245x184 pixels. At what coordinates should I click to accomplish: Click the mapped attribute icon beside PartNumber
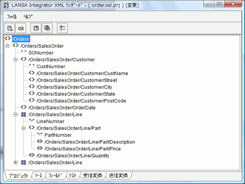pos(40,134)
